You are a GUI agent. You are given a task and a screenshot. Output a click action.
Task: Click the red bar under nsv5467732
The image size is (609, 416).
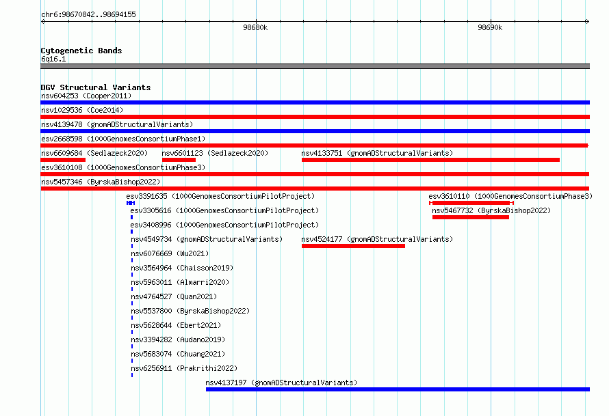point(471,217)
